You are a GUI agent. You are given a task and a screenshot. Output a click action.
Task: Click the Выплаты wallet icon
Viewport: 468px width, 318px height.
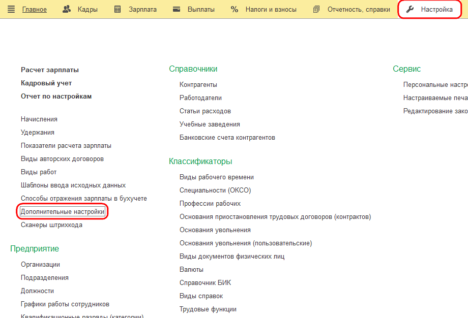point(177,9)
